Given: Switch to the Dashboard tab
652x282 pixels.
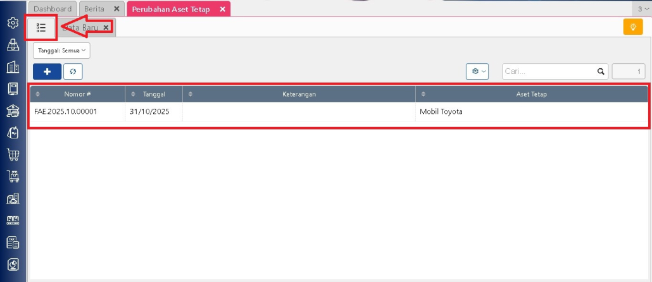Looking at the screenshot, I should [53, 9].
